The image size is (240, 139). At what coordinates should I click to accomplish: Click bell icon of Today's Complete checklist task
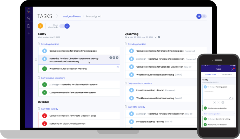(x=44, y=51)
